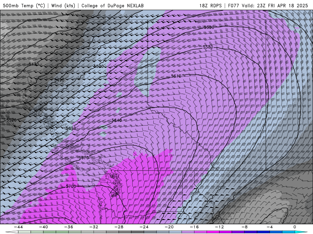This screenshot has height=234, width=313.
Task: Click the -12 temperature scale label
Action: coord(219,227)
